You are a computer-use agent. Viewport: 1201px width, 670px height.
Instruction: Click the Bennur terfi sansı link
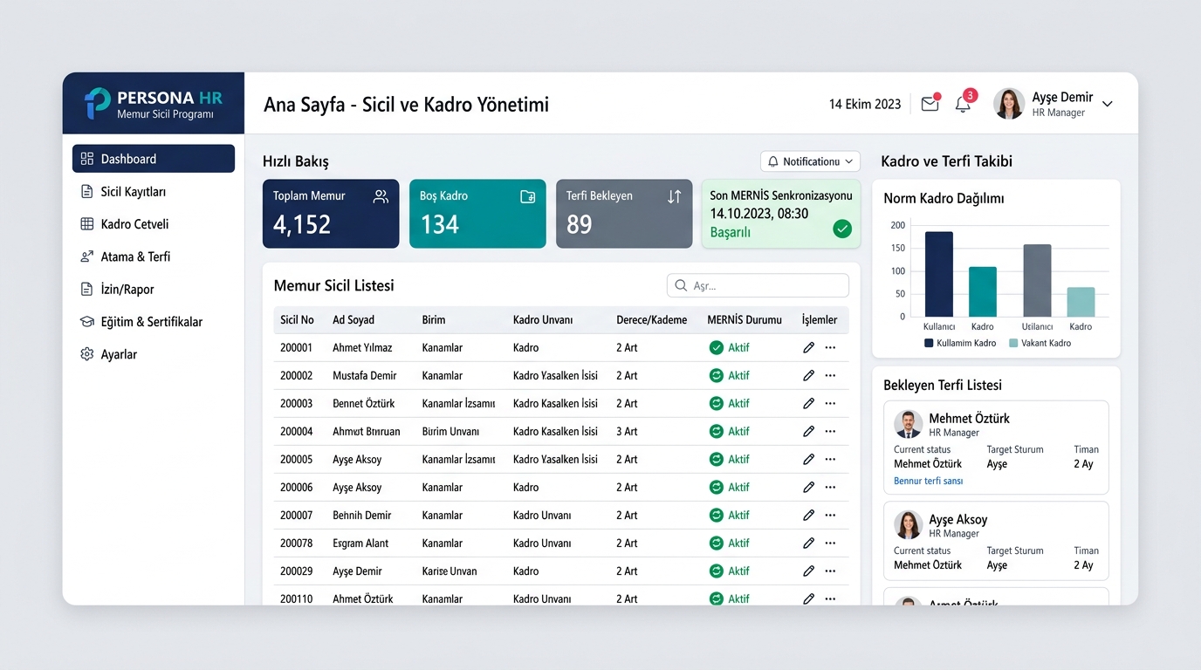[x=928, y=481]
